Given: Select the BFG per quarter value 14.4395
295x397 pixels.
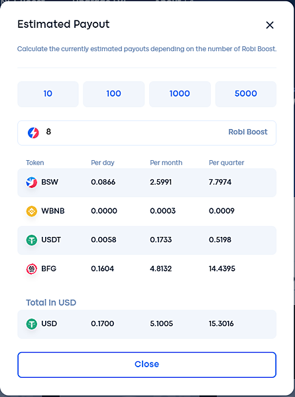Looking at the screenshot, I should [x=222, y=269].
